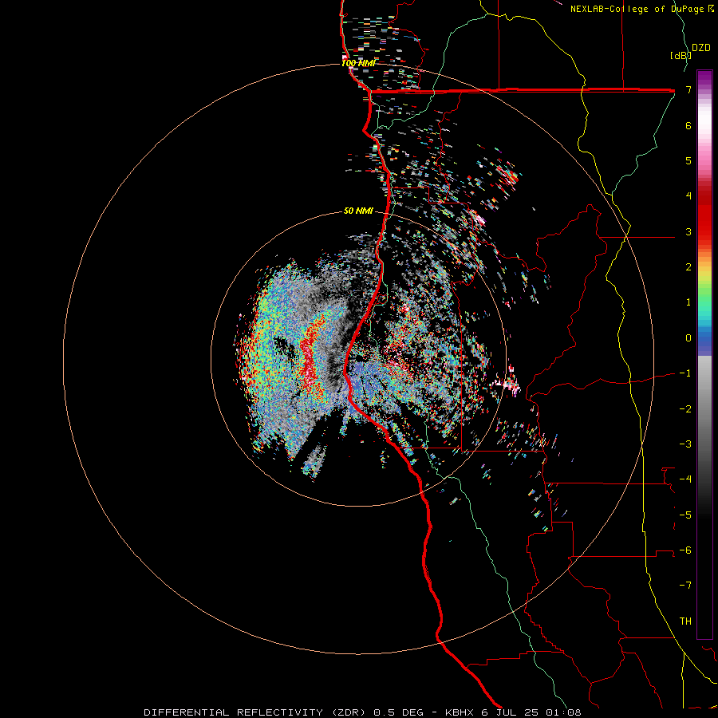Image resolution: width=718 pixels, height=718 pixels.
Task: Click the -1 value on the color scale
Action: pyautogui.click(x=685, y=373)
